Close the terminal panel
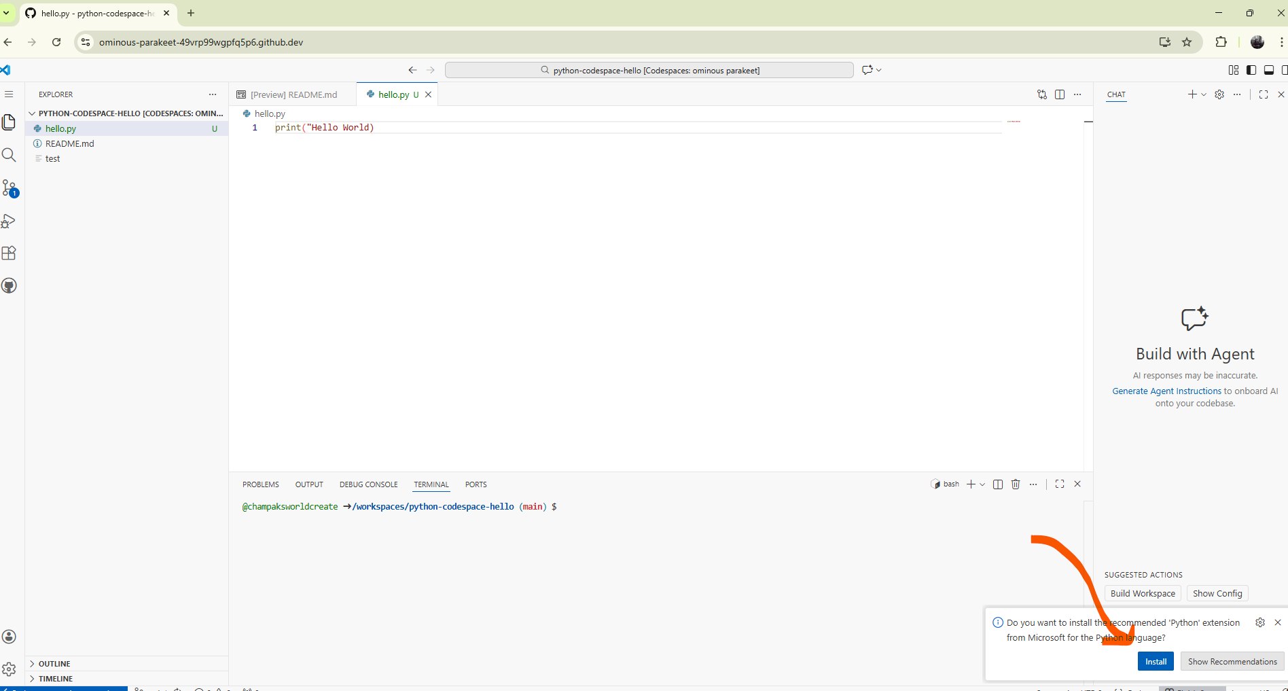 click(x=1077, y=484)
